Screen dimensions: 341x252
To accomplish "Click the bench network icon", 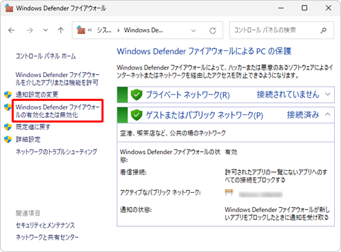I will pyautogui.click(x=229, y=193).
